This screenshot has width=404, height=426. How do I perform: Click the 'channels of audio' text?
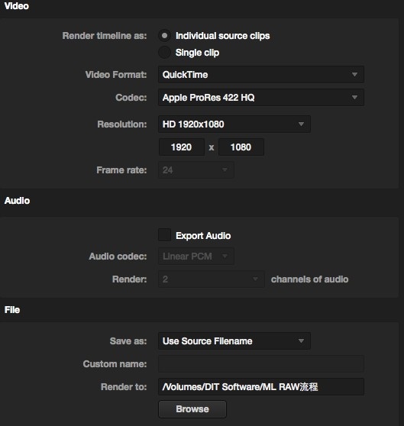click(x=310, y=279)
